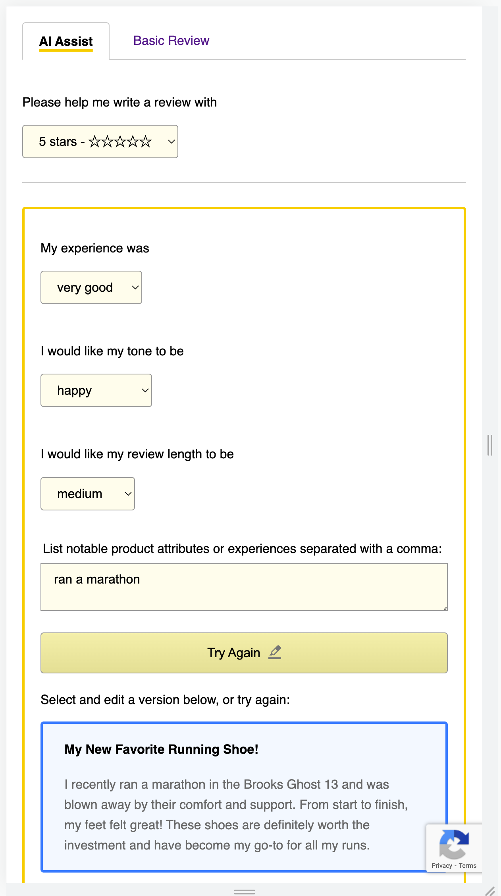Click the diagonal resize corner grip of the panel
This screenshot has height=896, width=501.
(x=490, y=891)
